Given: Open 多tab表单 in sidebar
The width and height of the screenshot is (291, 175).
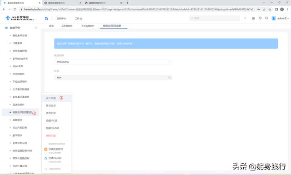Looking at the screenshot, I should pyautogui.click(x=18, y=66).
